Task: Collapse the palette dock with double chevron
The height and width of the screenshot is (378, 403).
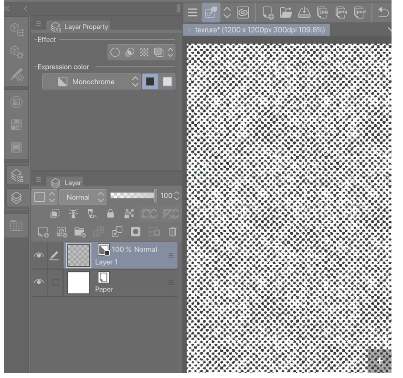Action: click(7, 9)
